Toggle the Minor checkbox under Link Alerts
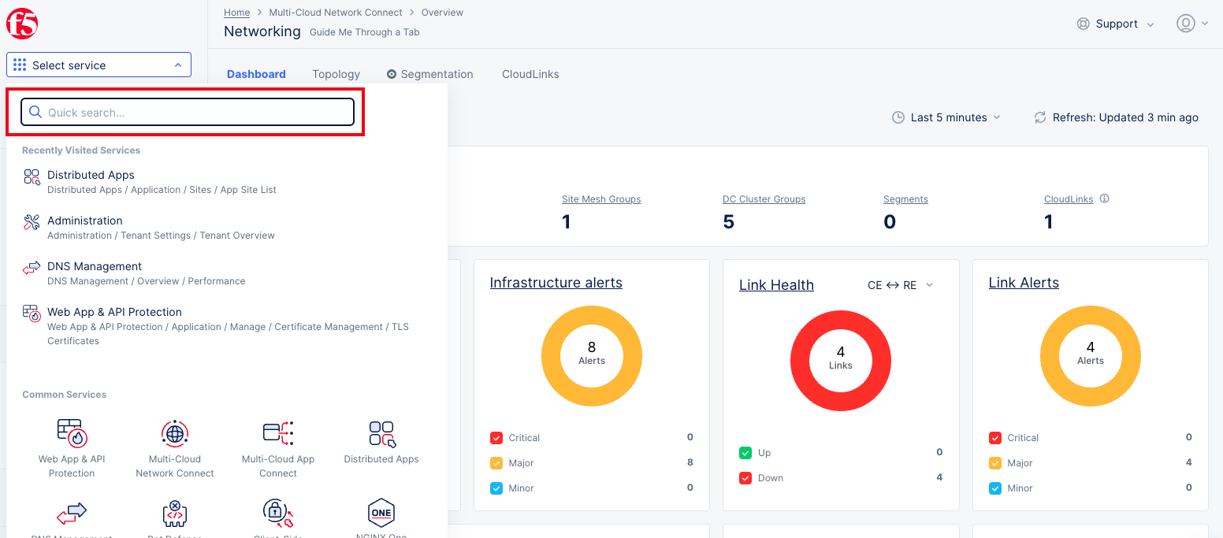This screenshot has width=1223, height=538. (994, 488)
